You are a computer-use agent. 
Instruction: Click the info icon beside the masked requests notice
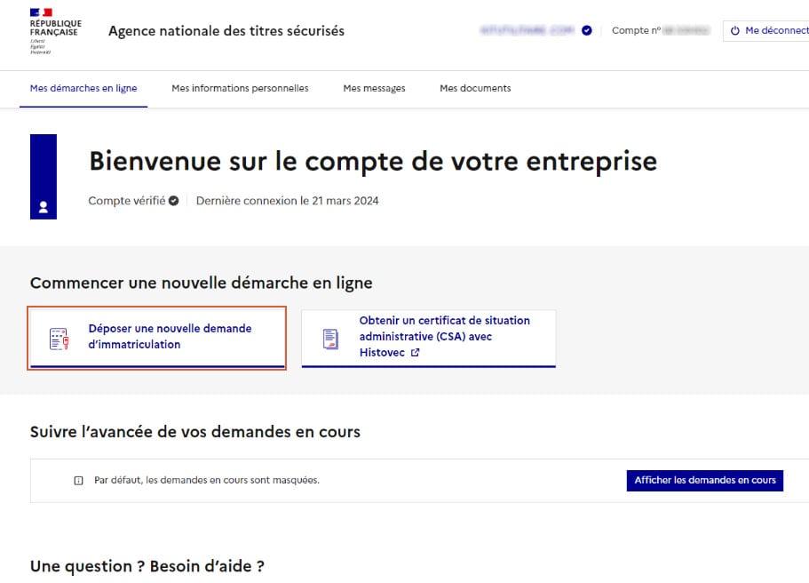pyautogui.click(x=78, y=481)
